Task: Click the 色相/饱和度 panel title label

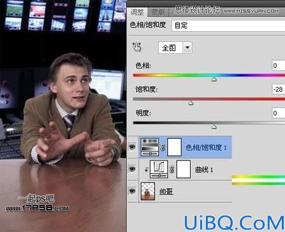Action: tap(148, 25)
